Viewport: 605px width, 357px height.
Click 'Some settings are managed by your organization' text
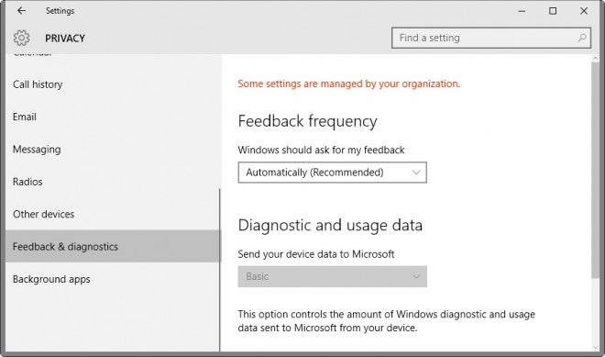point(349,84)
